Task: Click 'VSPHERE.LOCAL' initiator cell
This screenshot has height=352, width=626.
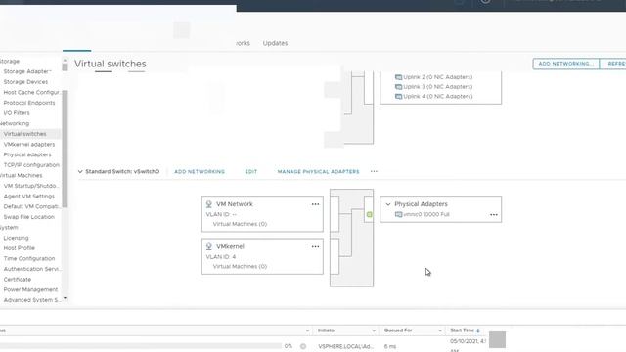Action: 345,346
